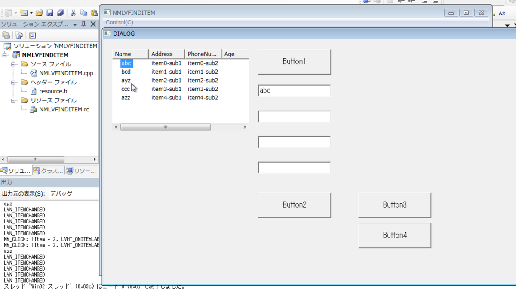Select the bcd list item
The height and width of the screenshot is (292, 516).
tap(126, 72)
